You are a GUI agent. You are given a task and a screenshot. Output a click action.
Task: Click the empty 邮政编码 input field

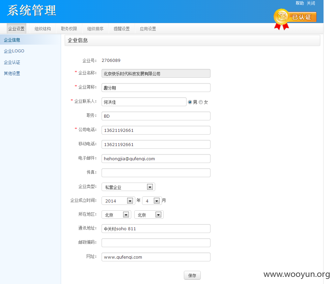click(x=156, y=243)
